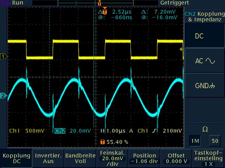
Task: Select the Position -1.06 div menu item
Action: pyautogui.click(x=144, y=158)
